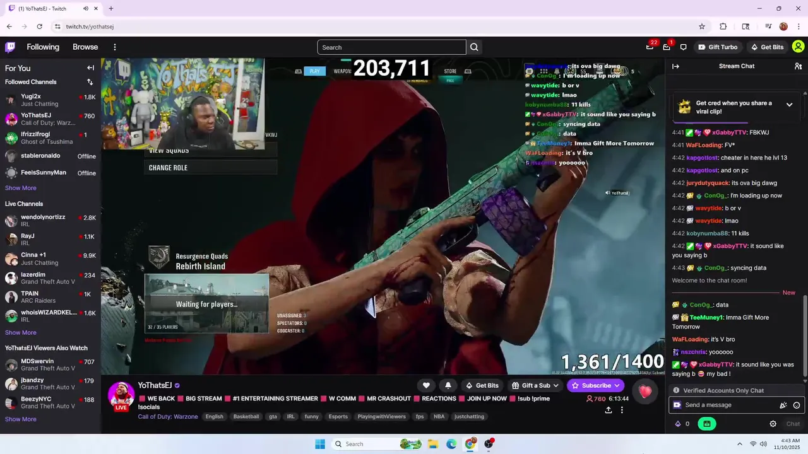Screen dimensions: 808x454
Task: Open the stream's three-dot options menu
Action: (622, 410)
